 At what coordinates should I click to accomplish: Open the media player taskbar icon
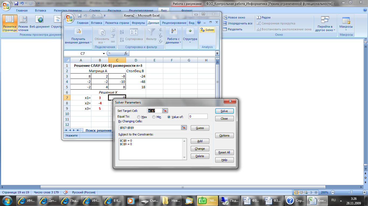click(x=131, y=200)
